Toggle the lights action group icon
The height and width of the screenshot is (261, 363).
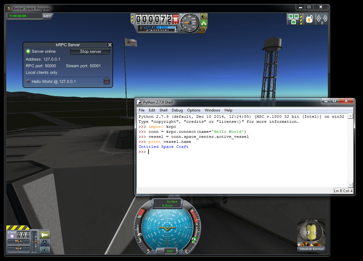coord(204,16)
